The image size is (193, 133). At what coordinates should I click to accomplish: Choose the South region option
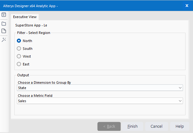point(19,49)
